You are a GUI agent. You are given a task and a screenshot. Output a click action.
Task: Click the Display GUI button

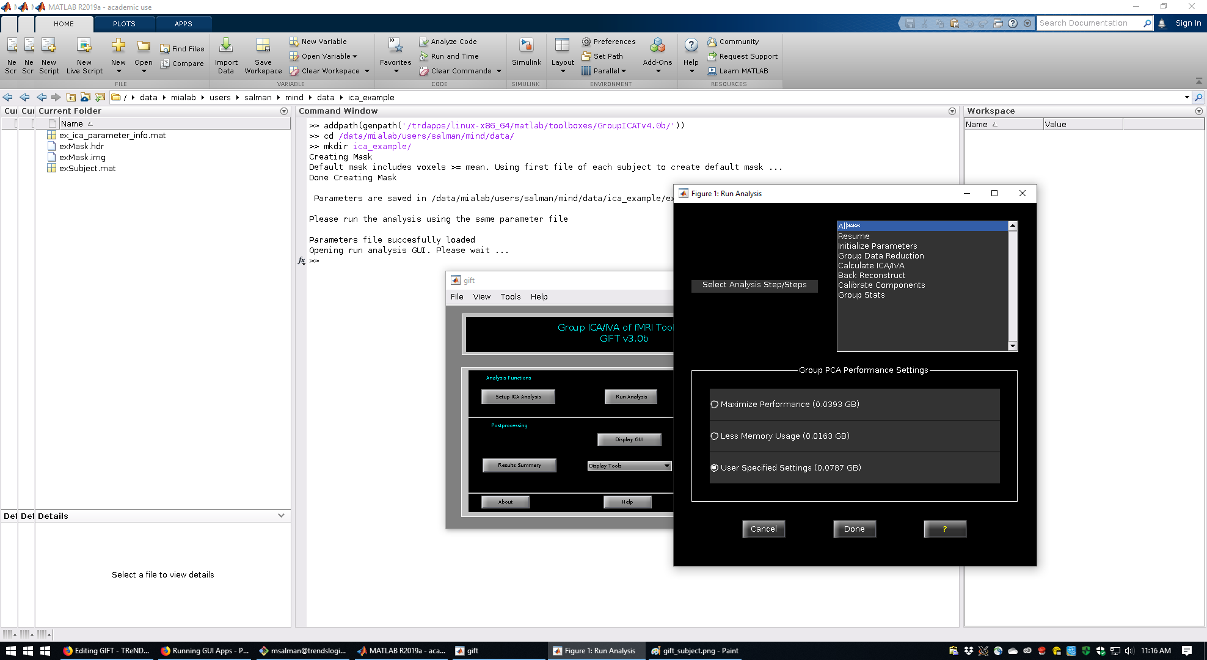click(629, 439)
